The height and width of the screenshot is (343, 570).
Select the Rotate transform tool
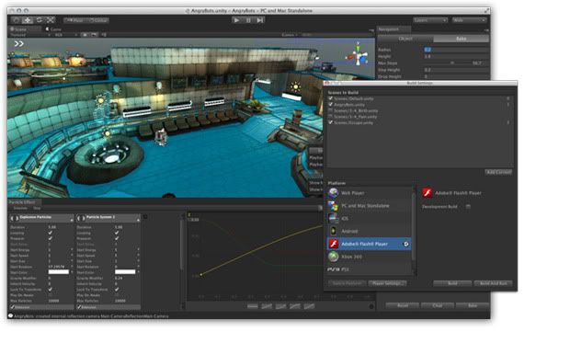click(40, 20)
